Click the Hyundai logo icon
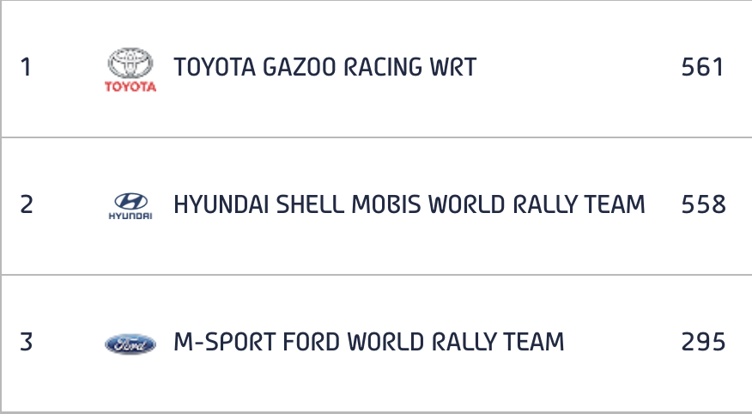Viewport: 752px width, 414px height. [130, 206]
